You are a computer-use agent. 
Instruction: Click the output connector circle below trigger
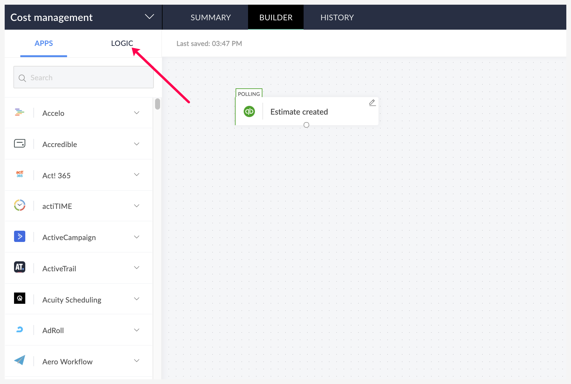tap(306, 125)
